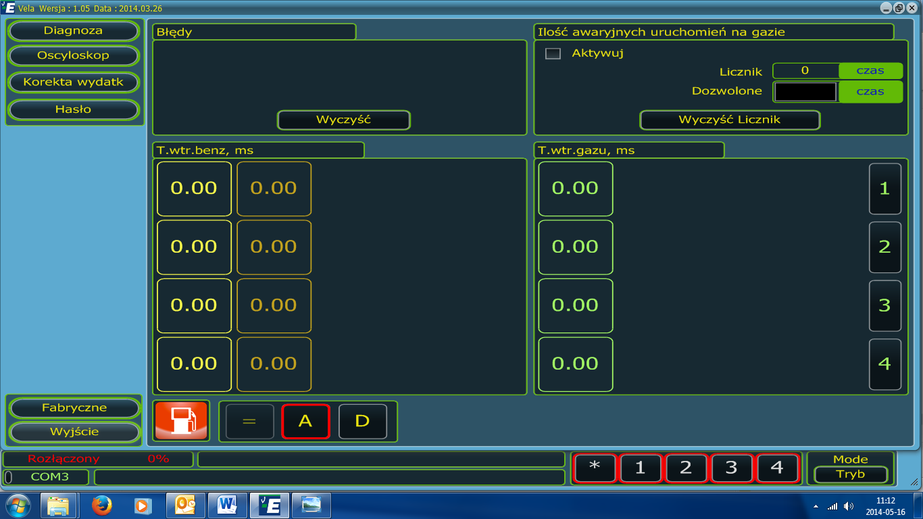Toggle the asterisk all-cylinders button

click(595, 468)
